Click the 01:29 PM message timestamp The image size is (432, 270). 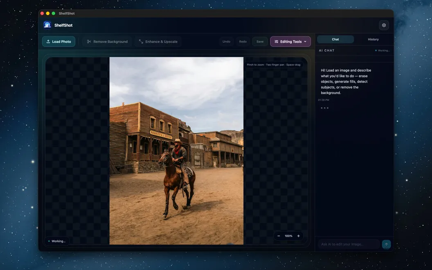pyautogui.click(x=324, y=100)
